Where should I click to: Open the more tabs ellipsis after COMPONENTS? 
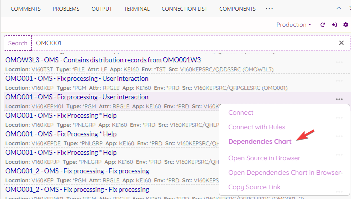269,9
